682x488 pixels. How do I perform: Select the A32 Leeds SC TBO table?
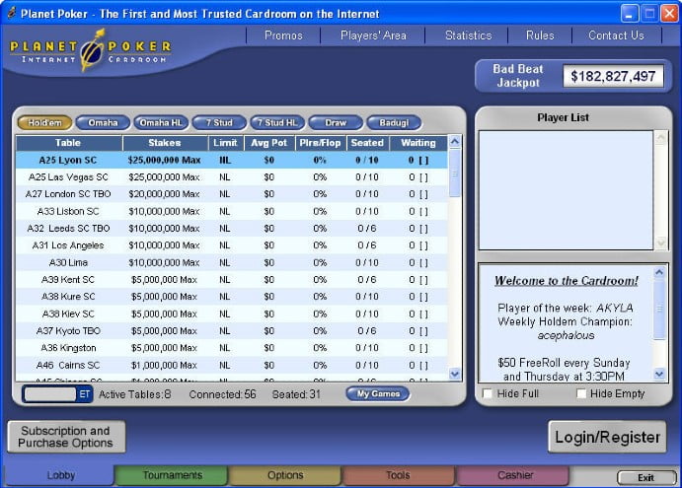pyautogui.click(x=231, y=229)
